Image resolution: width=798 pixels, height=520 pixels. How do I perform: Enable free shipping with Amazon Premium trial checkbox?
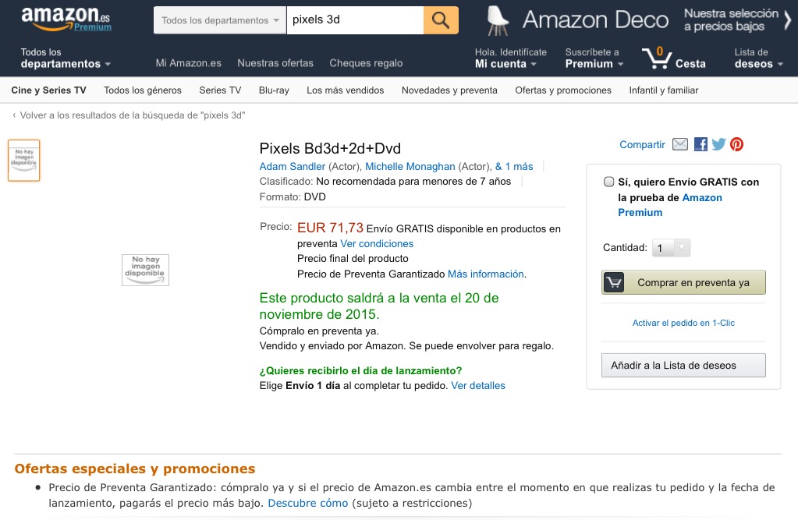click(608, 182)
